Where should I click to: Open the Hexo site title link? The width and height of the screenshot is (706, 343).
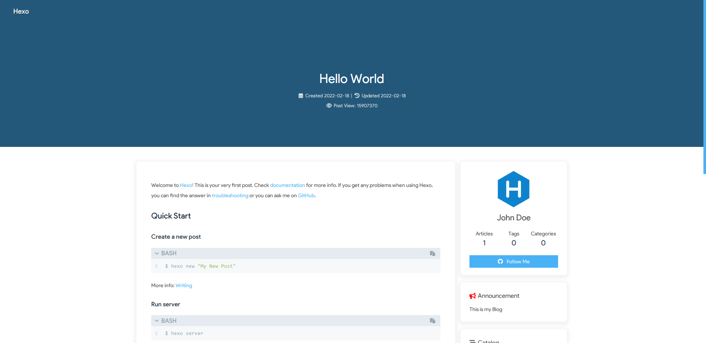tap(21, 11)
